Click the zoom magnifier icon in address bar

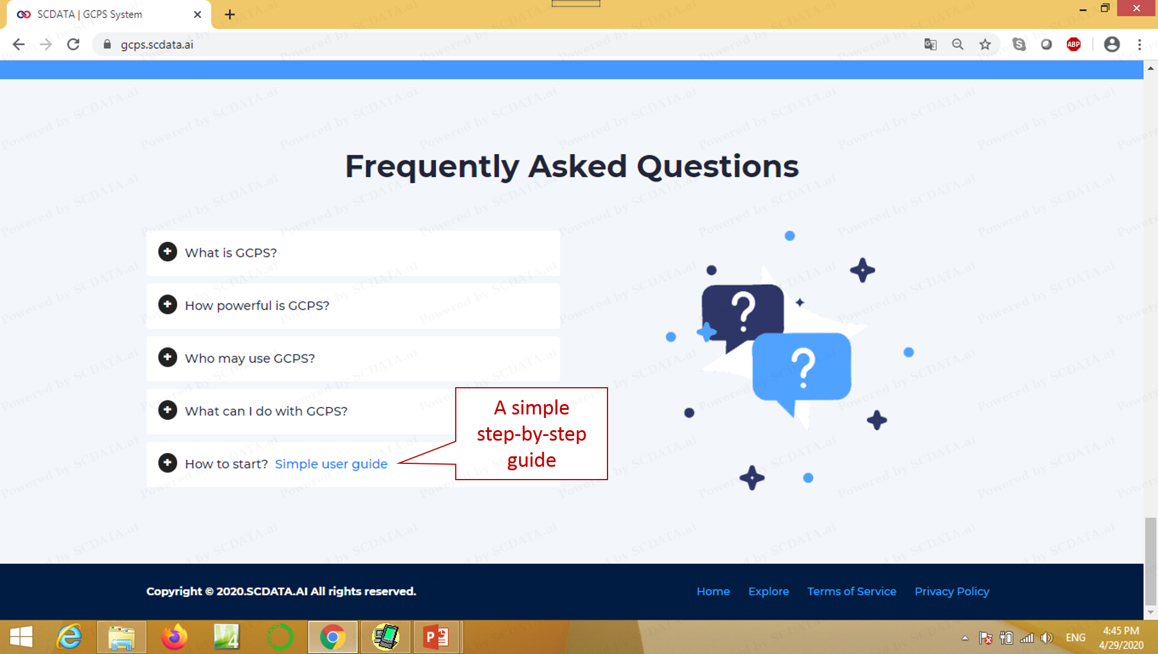point(957,44)
